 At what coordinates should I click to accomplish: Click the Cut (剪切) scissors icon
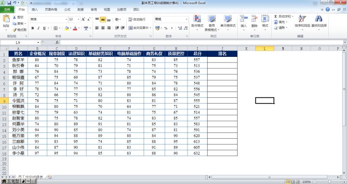14,17
